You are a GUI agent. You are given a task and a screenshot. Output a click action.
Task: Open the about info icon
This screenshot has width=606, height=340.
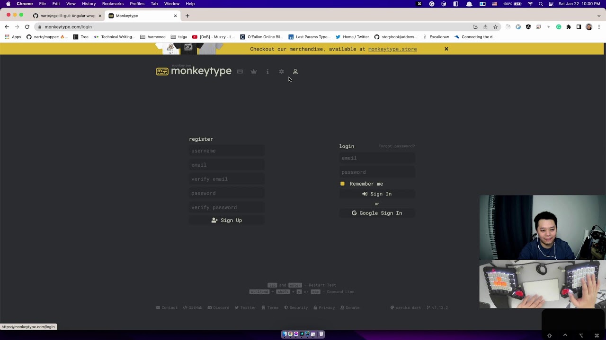267,72
